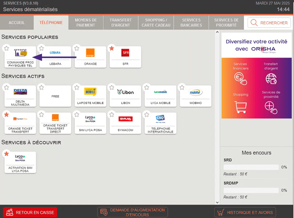
Task: Click the SRD encours progress bar
Action: tap(251, 167)
